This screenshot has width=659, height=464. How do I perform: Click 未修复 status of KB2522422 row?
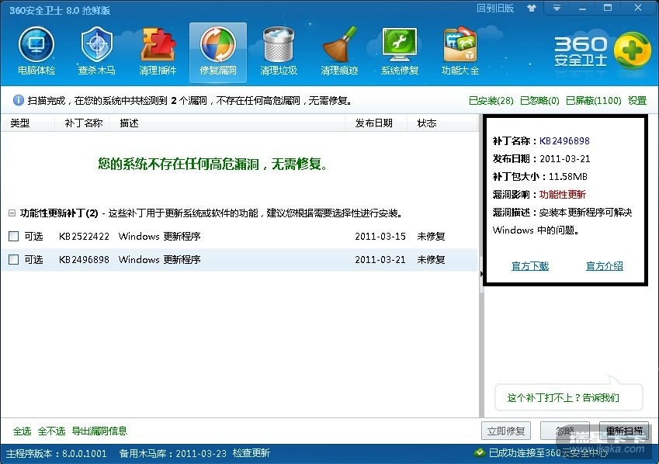(x=431, y=236)
